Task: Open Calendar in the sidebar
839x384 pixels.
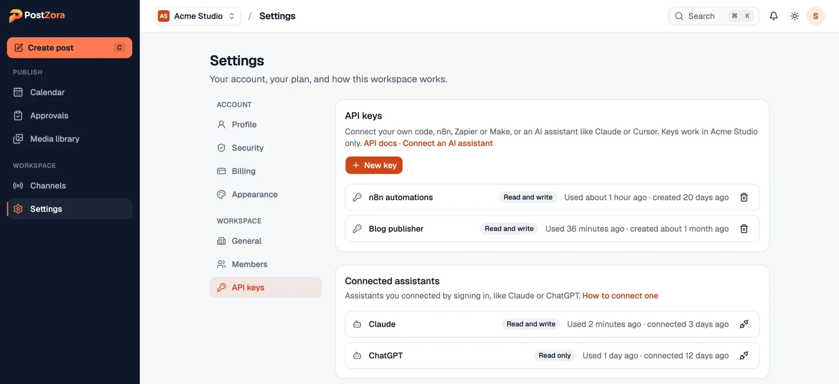Action: coord(70,92)
